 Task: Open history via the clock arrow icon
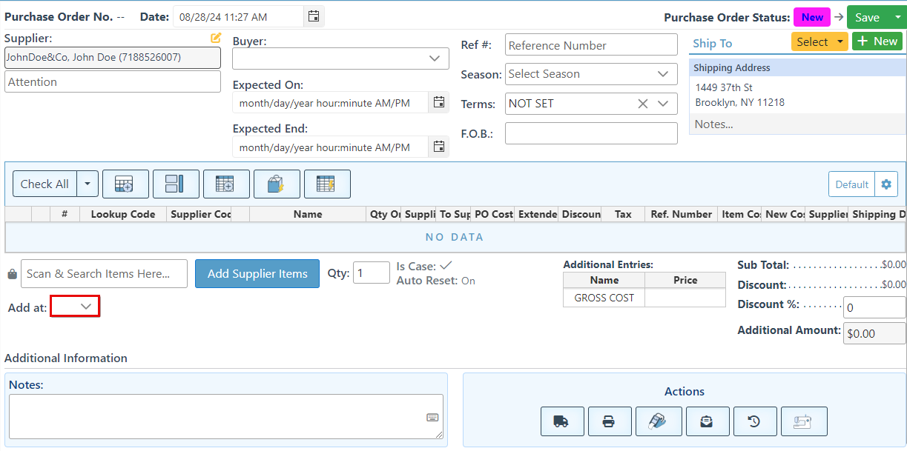pos(754,421)
